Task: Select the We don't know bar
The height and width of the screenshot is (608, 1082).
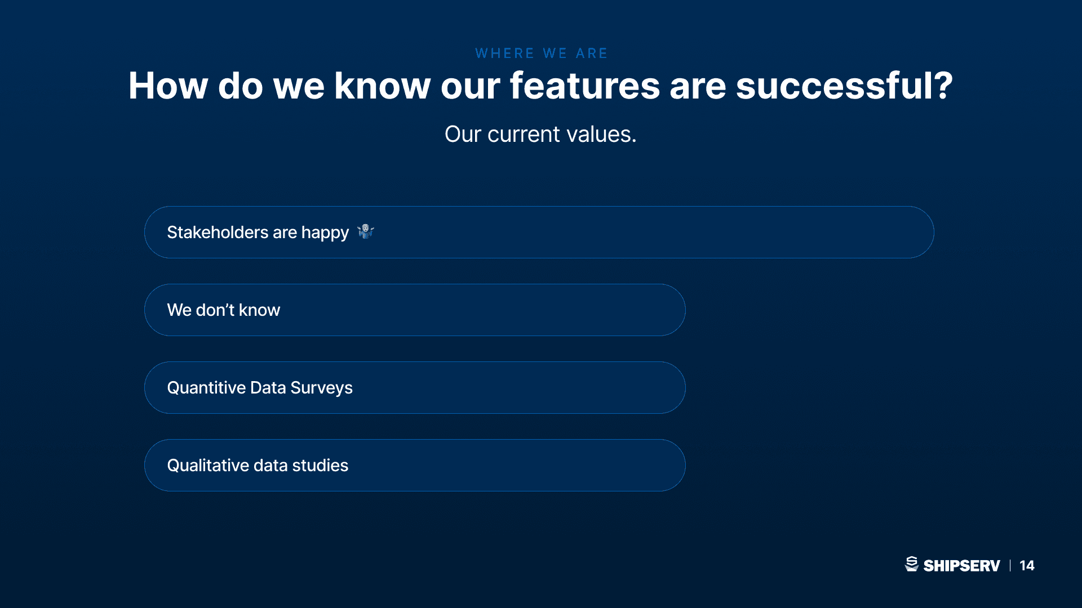Action: click(415, 310)
